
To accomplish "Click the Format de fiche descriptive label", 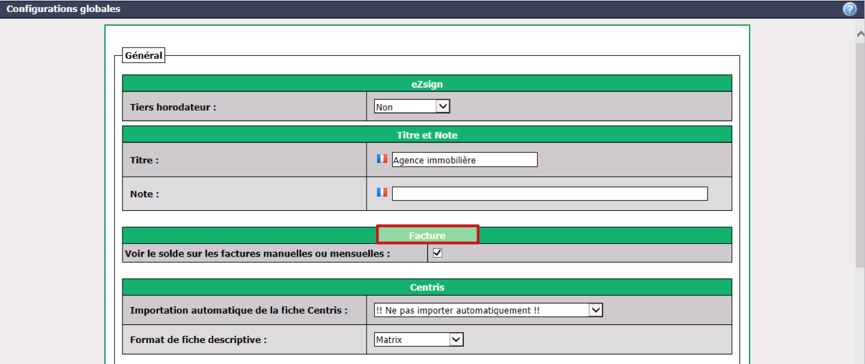I will (198, 339).
